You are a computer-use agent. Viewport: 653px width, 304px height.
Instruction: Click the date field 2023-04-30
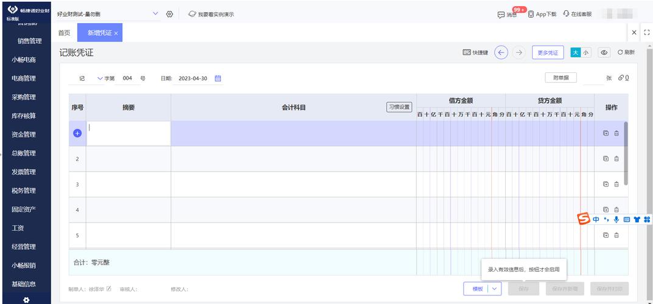[193, 78]
